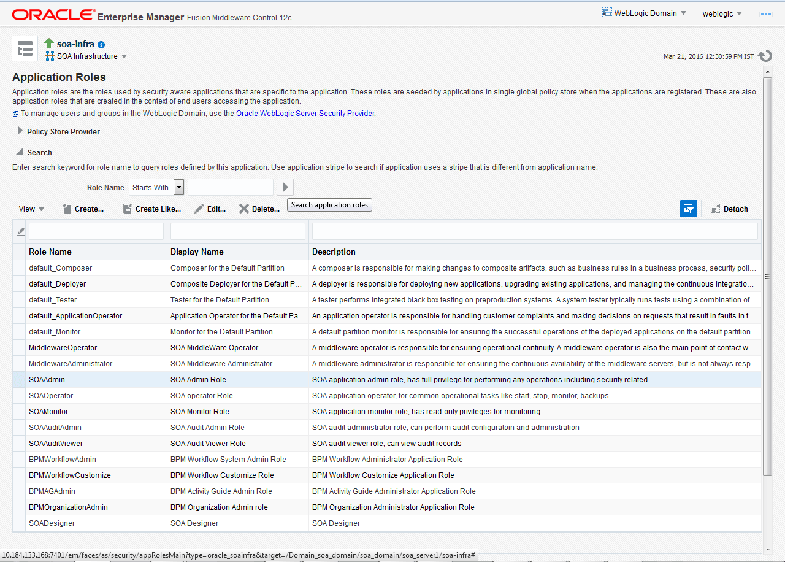Click the soa-infra target name

75,44
